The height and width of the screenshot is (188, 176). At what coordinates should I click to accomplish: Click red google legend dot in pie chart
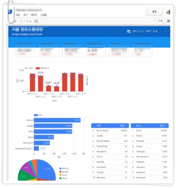click(x=60, y=172)
